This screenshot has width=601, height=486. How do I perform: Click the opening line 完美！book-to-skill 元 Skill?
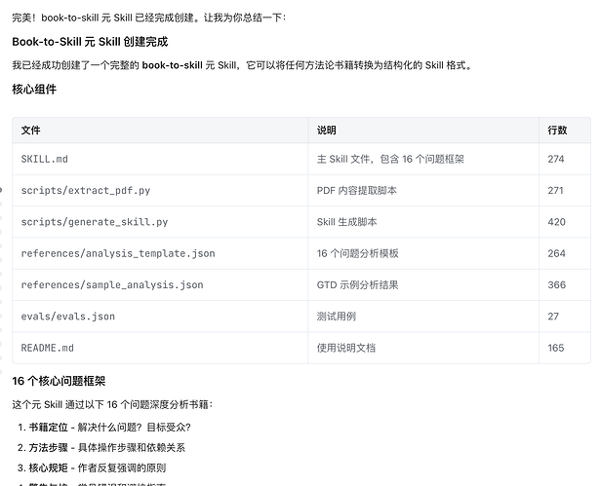[148, 18]
